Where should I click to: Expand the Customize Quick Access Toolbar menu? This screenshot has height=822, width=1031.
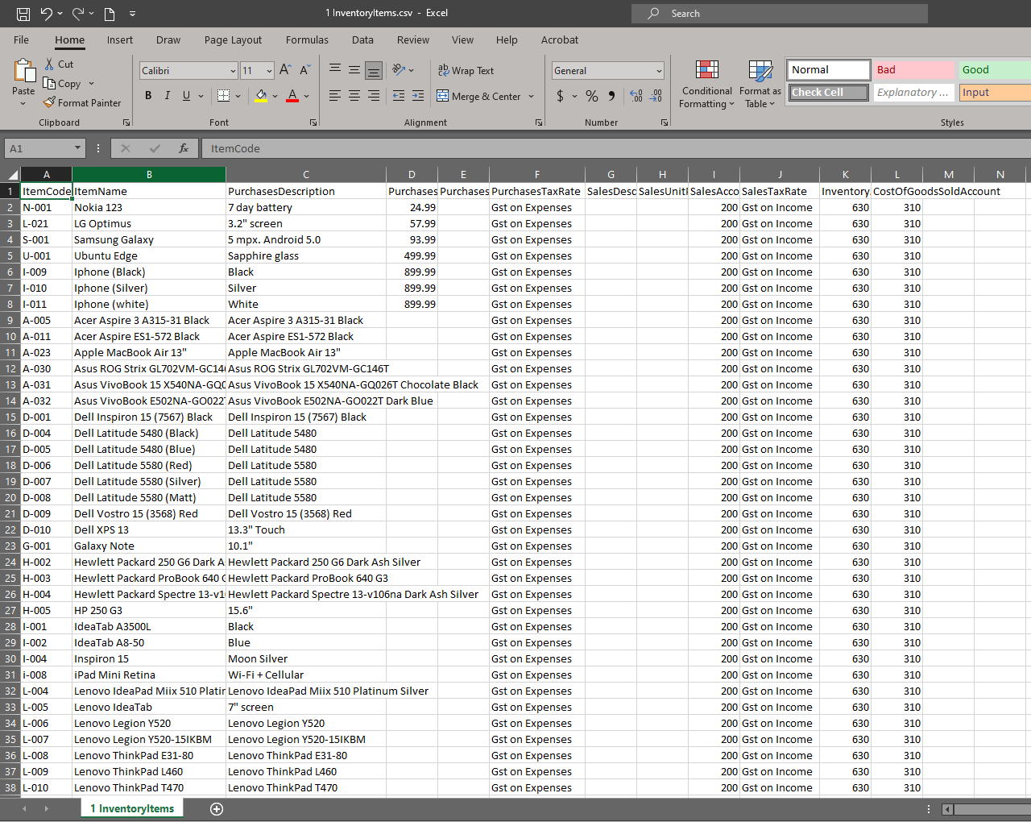[x=132, y=14]
